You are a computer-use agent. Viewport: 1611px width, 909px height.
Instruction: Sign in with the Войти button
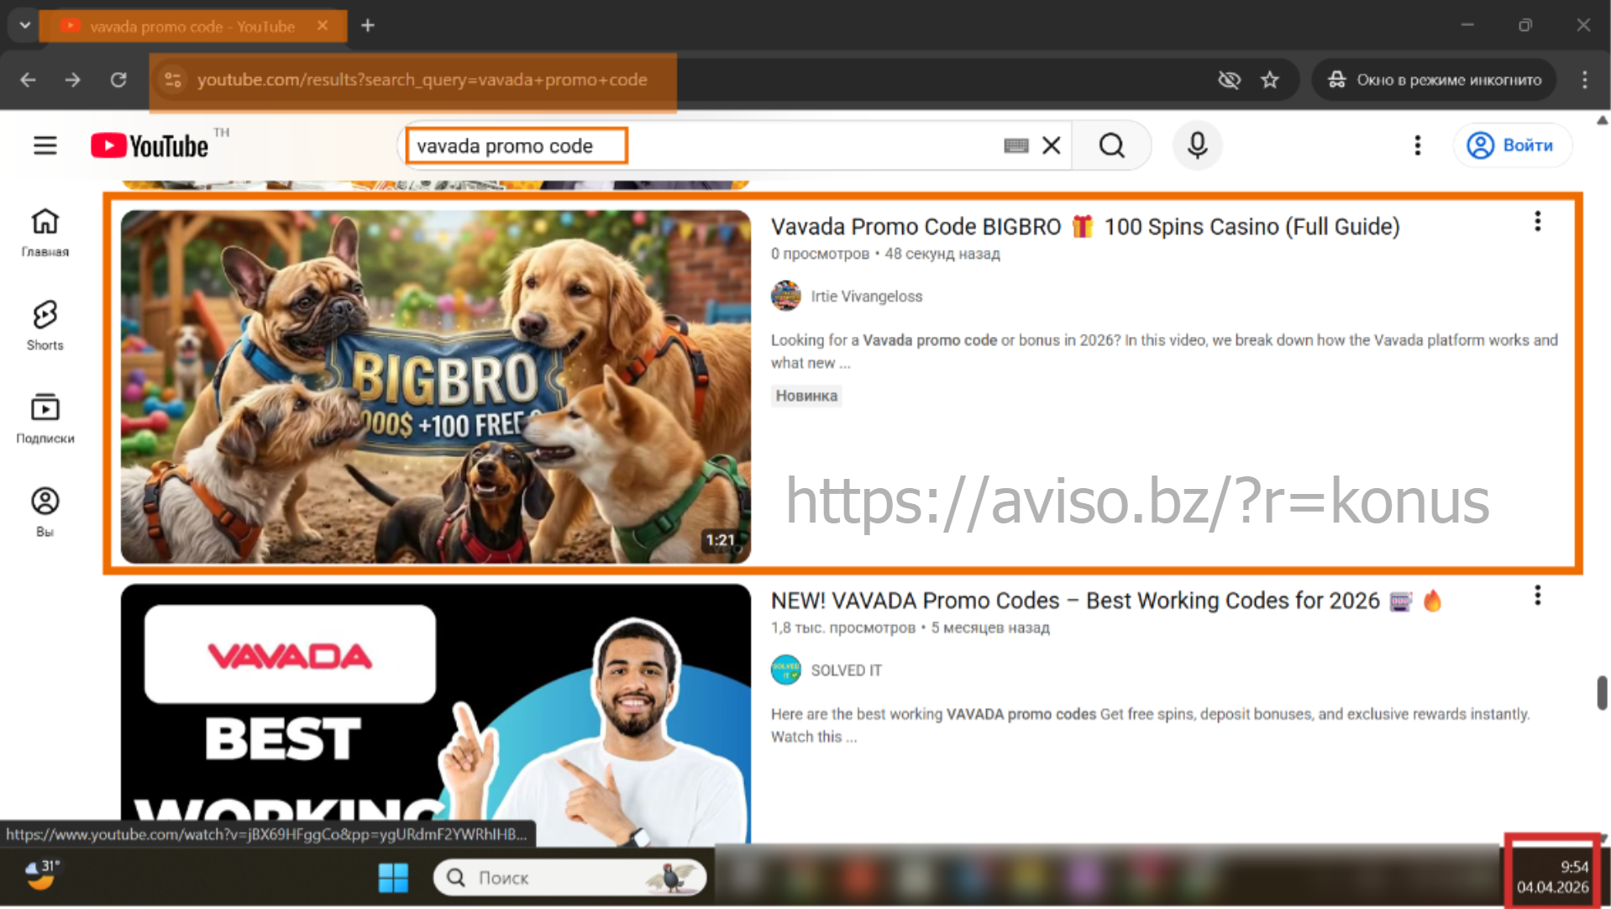(x=1513, y=145)
